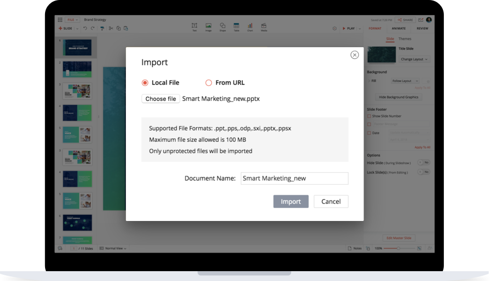Click the feedback envelope icon

(421, 20)
